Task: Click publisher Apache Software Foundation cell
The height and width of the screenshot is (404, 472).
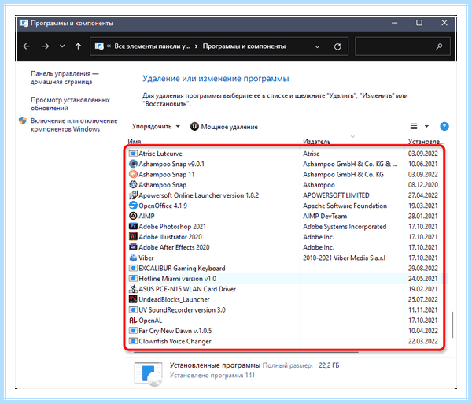Action: click(345, 206)
